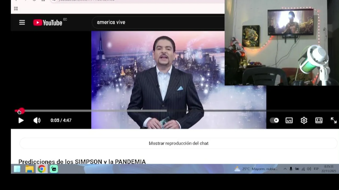This screenshot has width=339, height=190.
Task: Open the system volume tray icon
Action: click(x=309, y=169)
